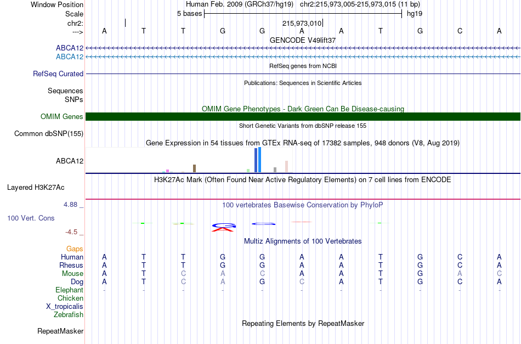Click the Common dbSNP(155) track label
Image resolution: width=521 pixels, height=344 pixels.
click(49, 134)
